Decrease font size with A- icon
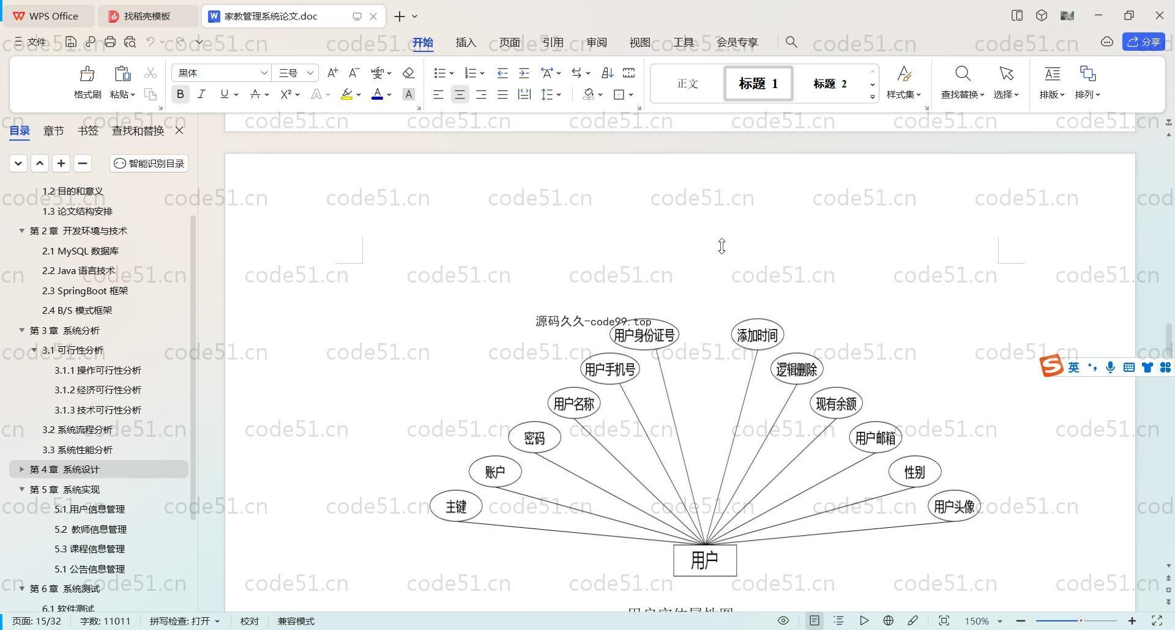 [354, 73]
